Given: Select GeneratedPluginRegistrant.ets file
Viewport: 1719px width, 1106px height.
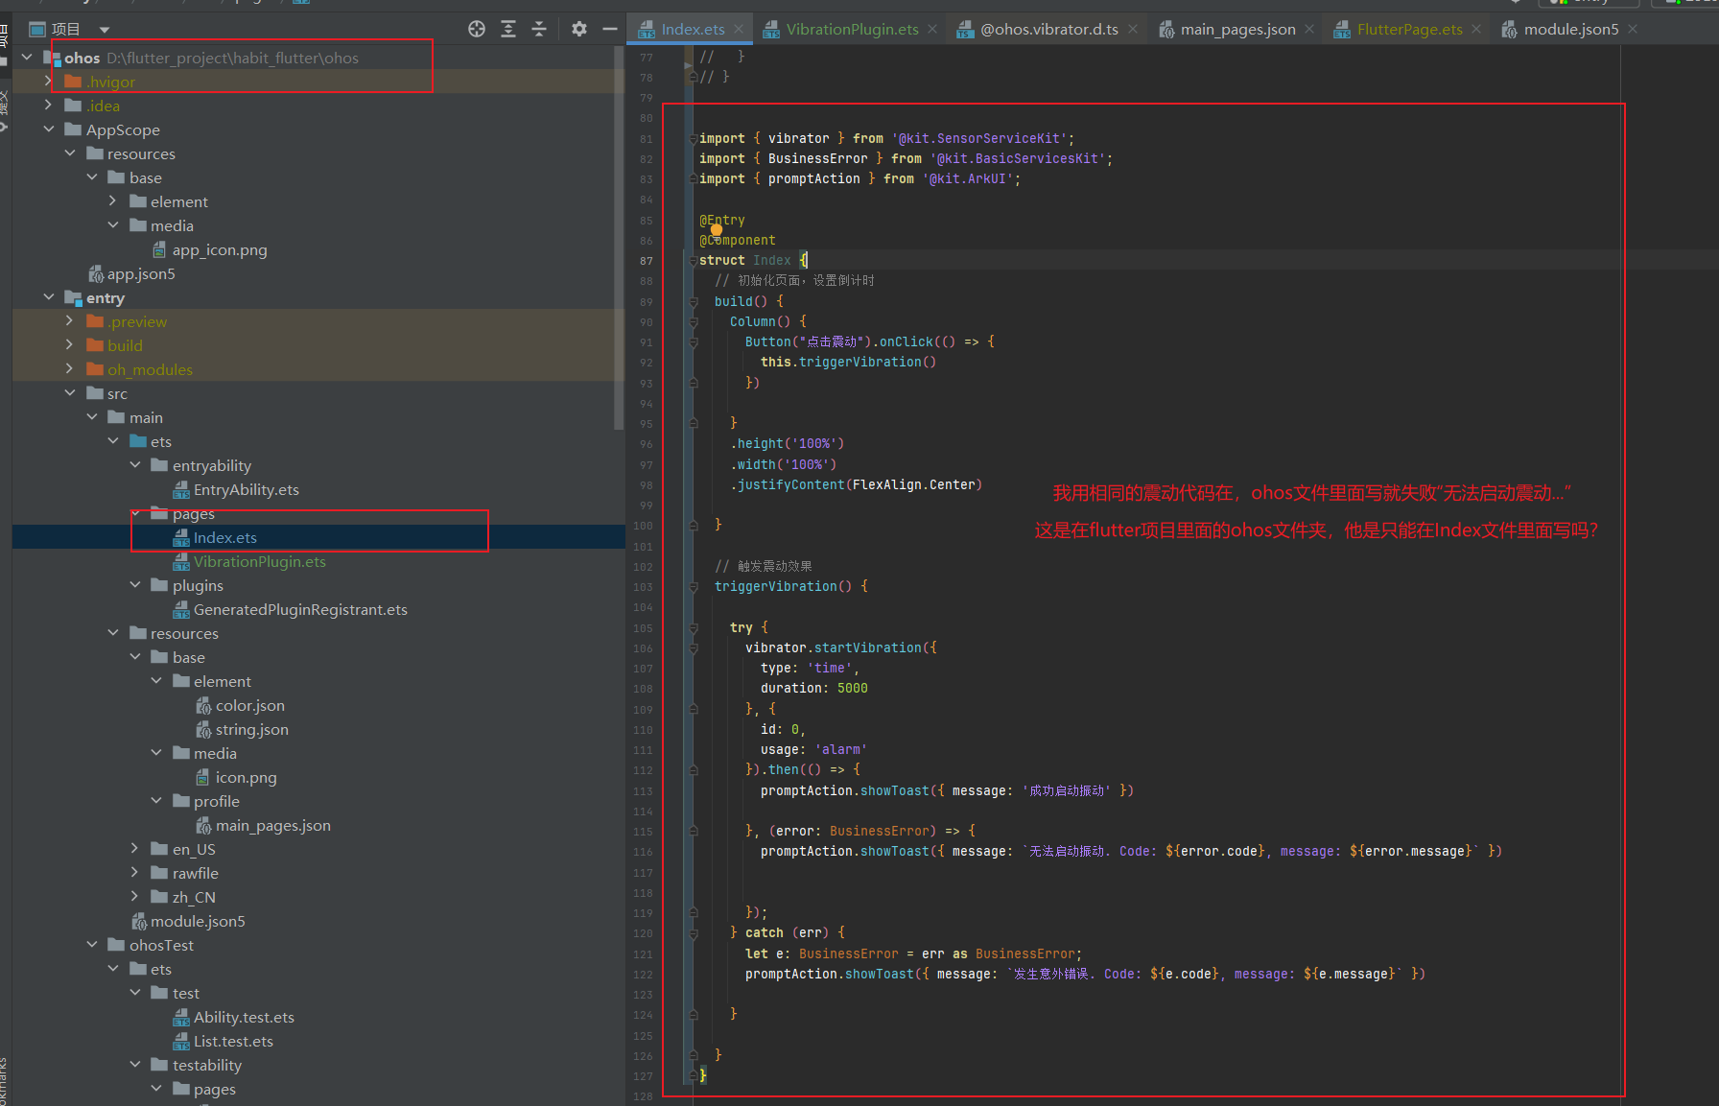Looking at the screenshot, I should [x=300, y=609].
